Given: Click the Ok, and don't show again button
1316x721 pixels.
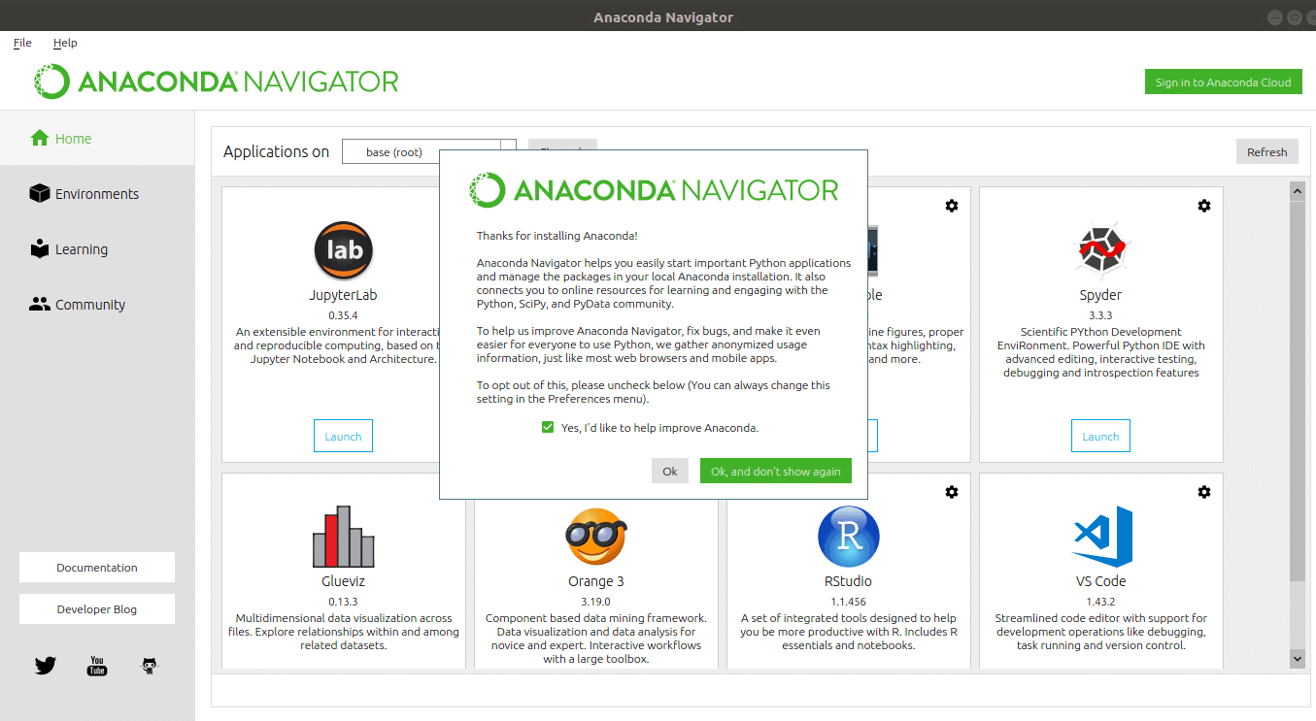Looking at the screenshot, I should (775, 471).
